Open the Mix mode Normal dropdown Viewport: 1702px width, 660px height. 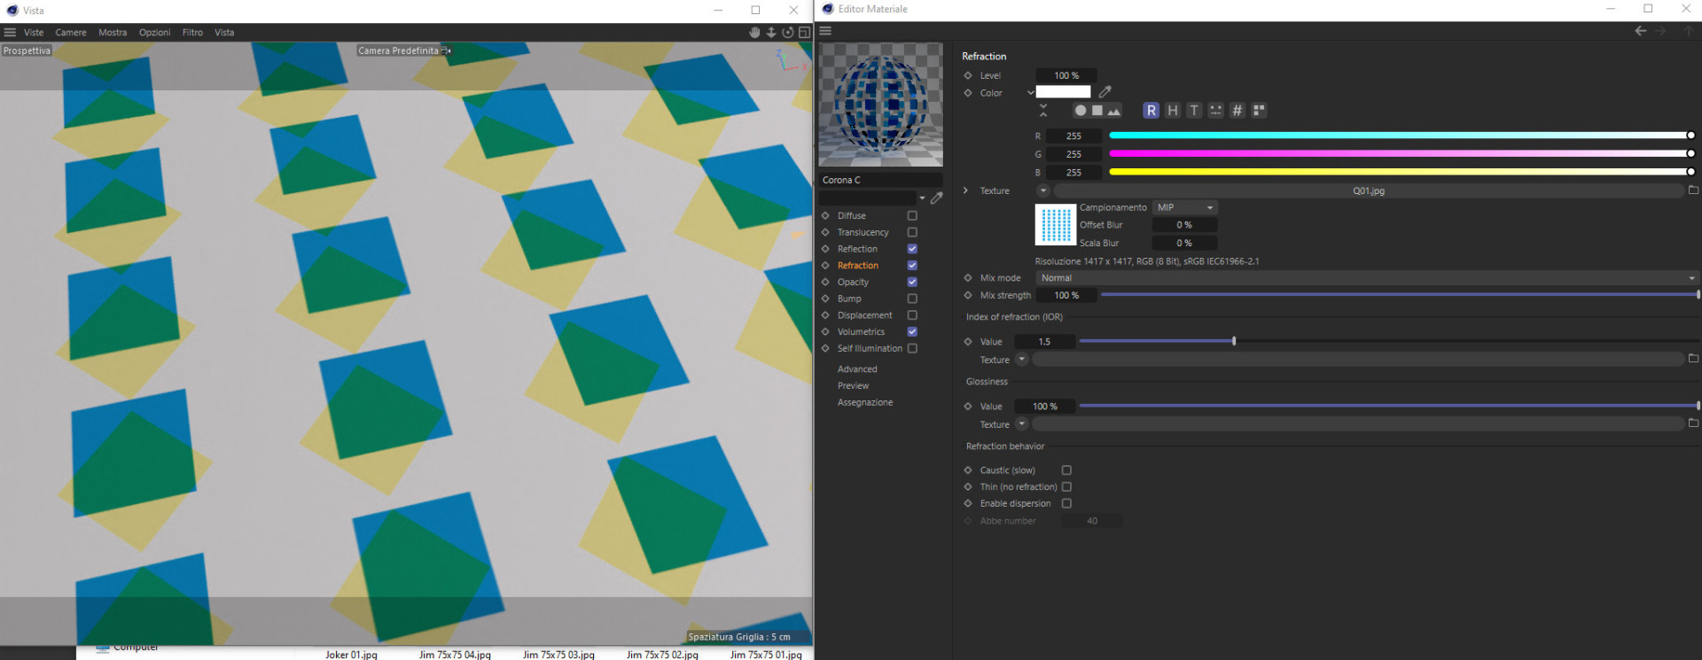(x=1367, y=278)
